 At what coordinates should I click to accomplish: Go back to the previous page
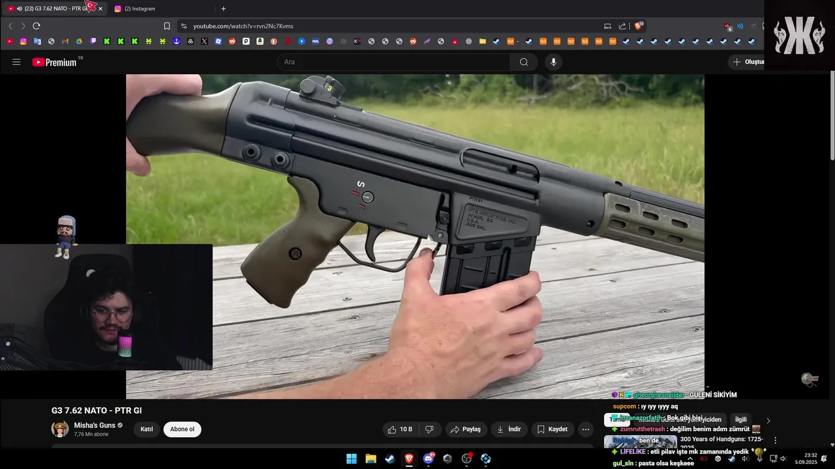point(10,26)
